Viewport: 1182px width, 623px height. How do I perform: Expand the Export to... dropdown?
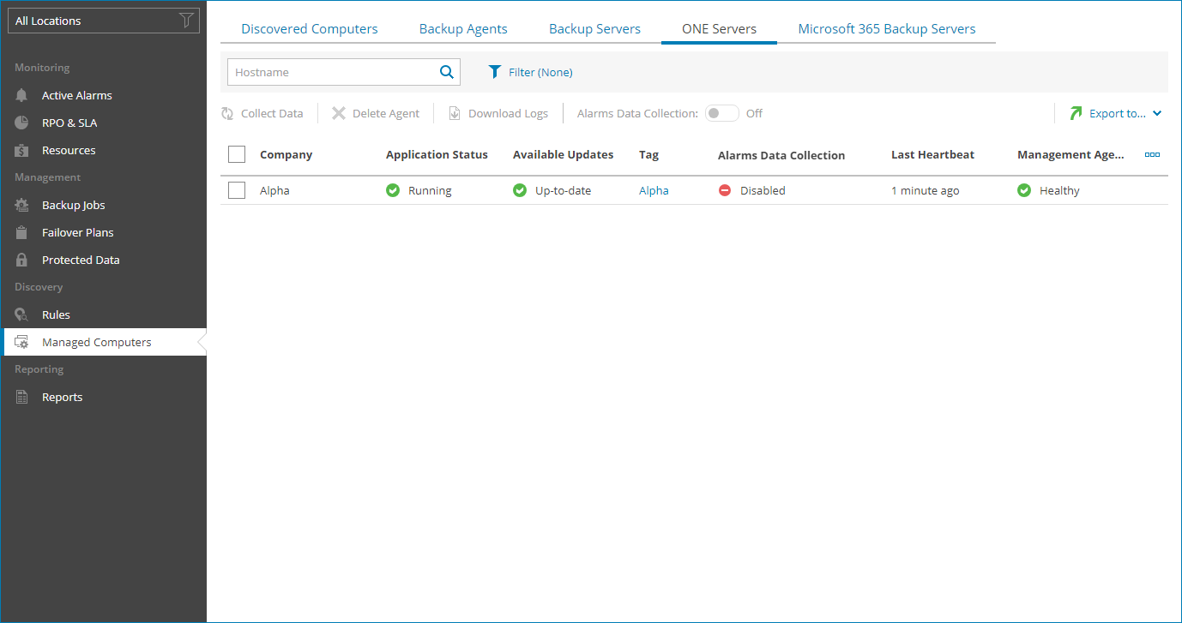pyautogui.click(x=1115, y=112)
